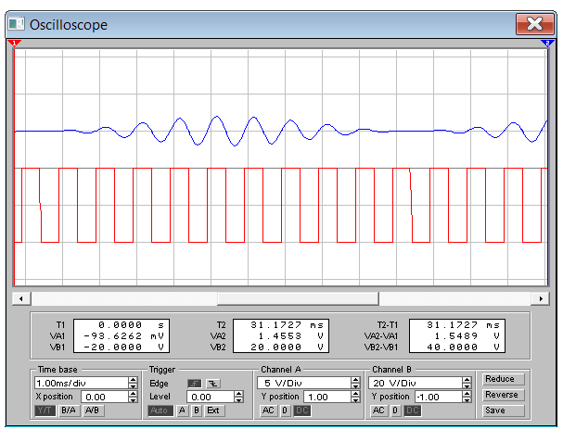Click the VA2-VA1 value 1.5489 V
The image size is (563, 442).
point(467,336)
